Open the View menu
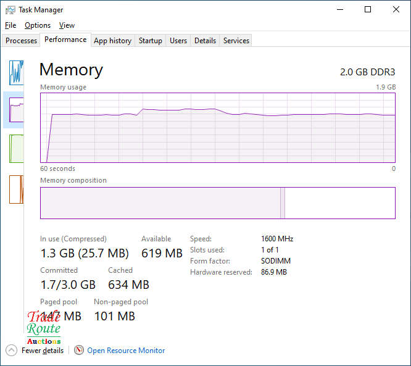Image resolution: width=411 pixels, height=366 pixels. pos(67,25)
